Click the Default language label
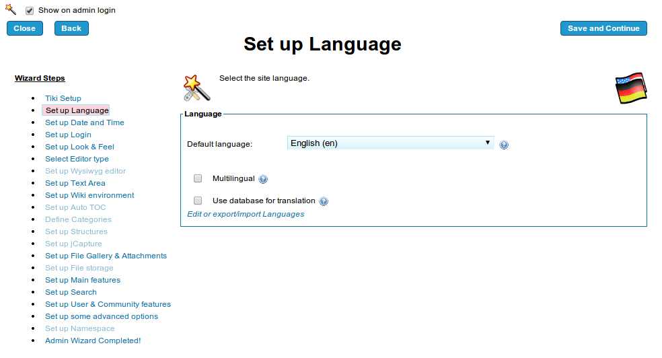The width and height of the screenshot is (662, 358). pyautogui.click(x=219, y=145)
